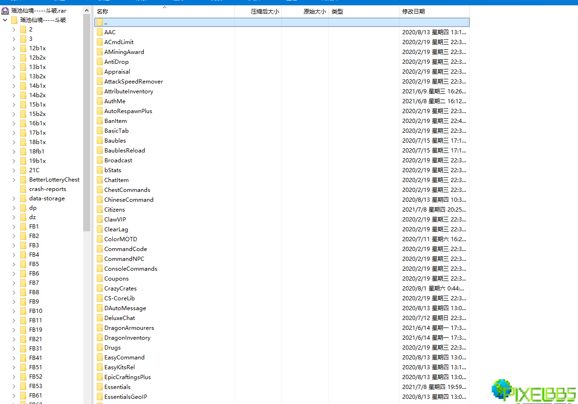Viewport: 578px width, 404px height.
Task: Click the ClawVIP folder icon
Action: coord(99,219)
